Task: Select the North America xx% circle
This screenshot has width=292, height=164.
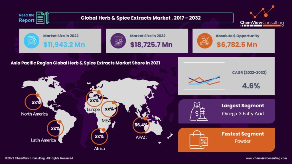Action: pyautogui.click(x=33, y=102)
